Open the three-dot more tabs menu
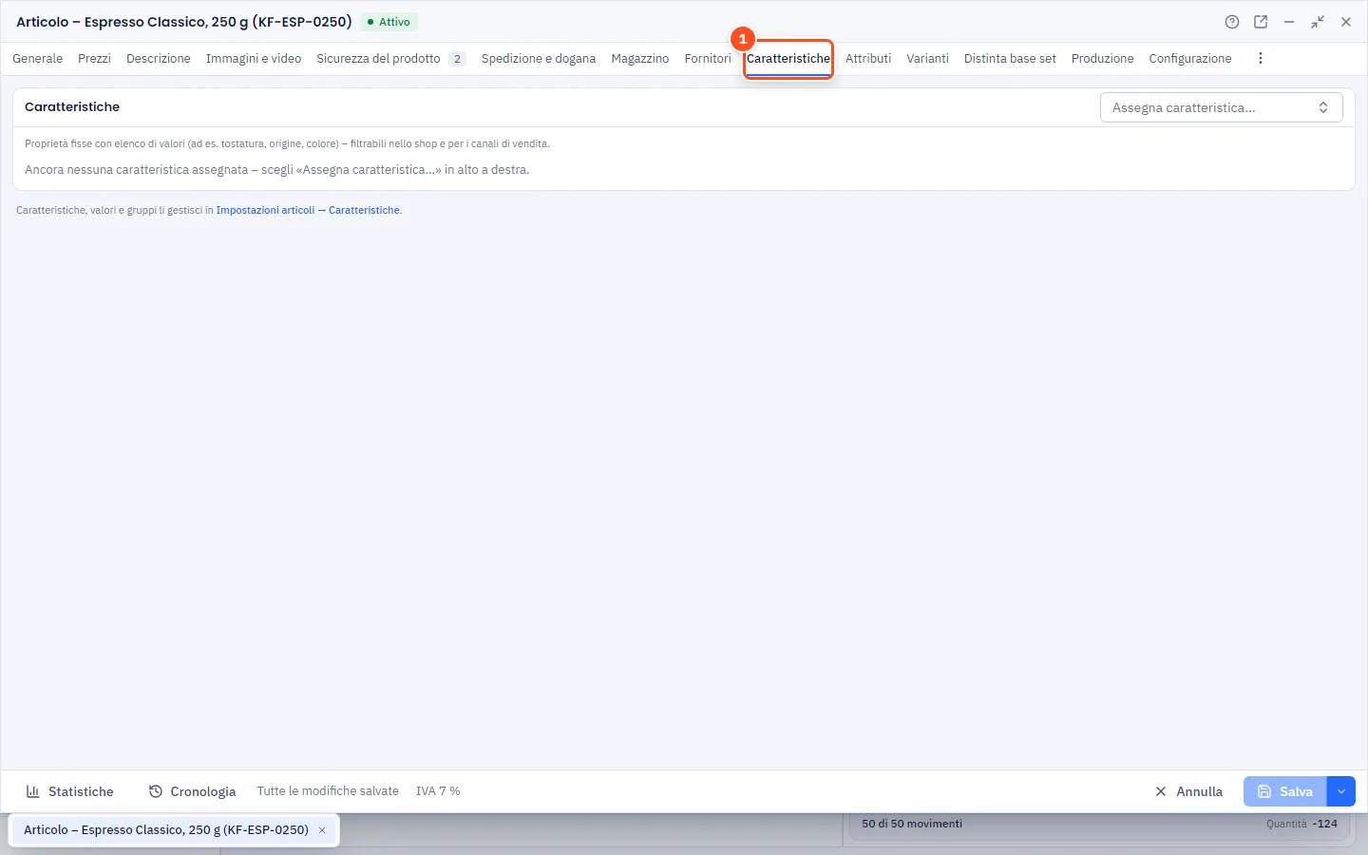The image size is (1368, 855). tap(1261, 58)
